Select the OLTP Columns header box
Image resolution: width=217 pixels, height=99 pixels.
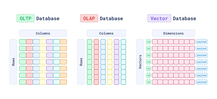(43, 33)
